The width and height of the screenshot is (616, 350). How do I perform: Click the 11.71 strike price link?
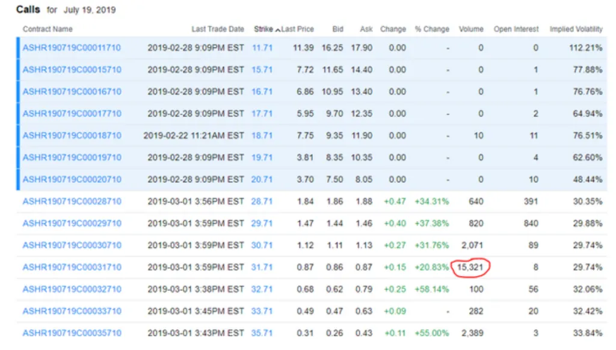[x=262, y=48]
